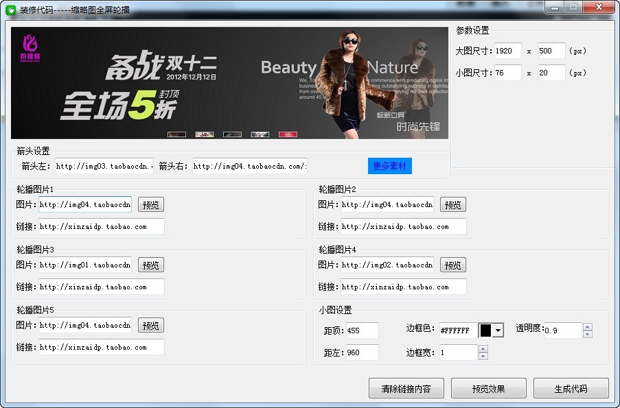
Task: Click the 轮播图片3 链接 field
Action: pos(101,287)
